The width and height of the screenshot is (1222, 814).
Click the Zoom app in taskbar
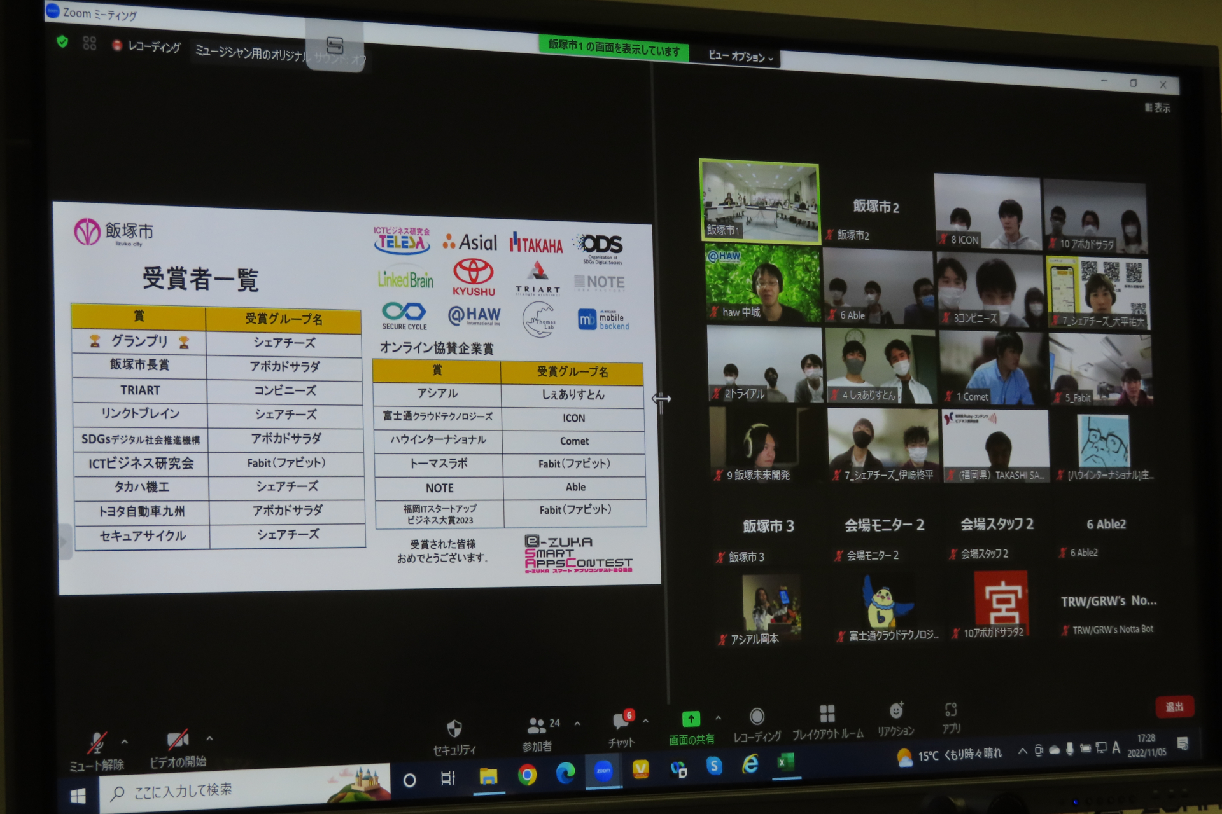point(603,771)
